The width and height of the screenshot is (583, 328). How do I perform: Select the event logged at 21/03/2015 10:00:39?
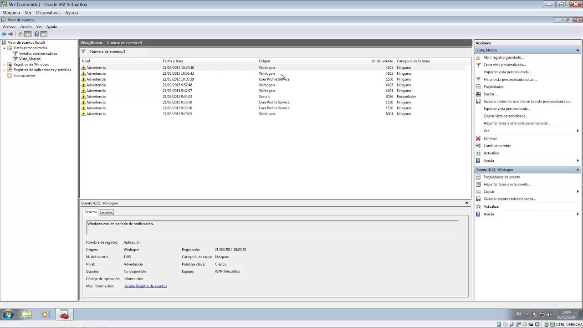tap(273, 79)
